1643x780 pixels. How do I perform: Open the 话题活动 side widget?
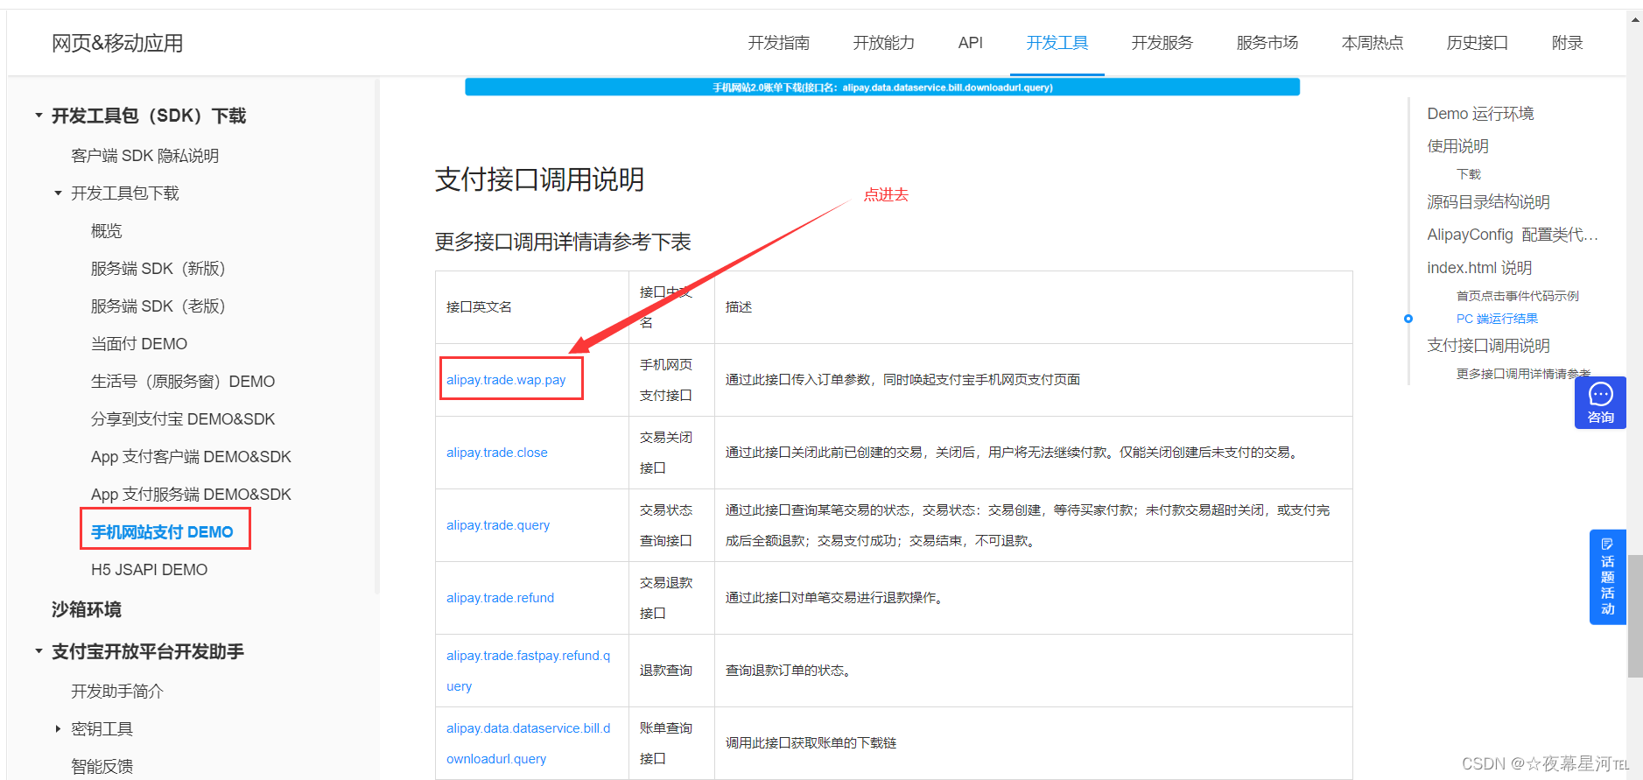(x=1607, y=577)
